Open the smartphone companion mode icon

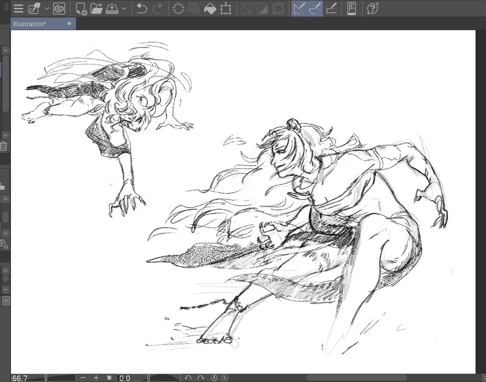click(351, 8)
